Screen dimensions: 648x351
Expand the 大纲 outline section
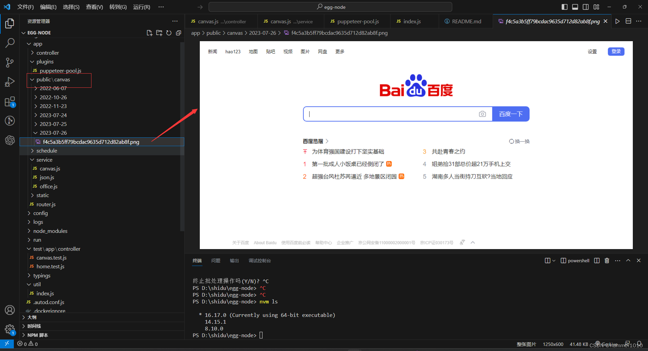click(103, 317)
